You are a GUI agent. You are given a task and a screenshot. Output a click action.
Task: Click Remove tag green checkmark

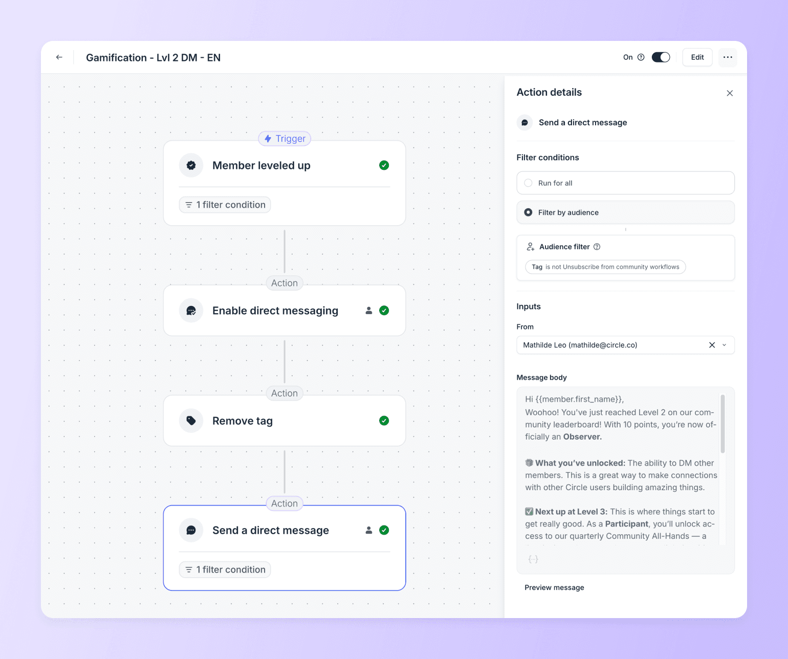pyautogui.click(x=384, y=421)
